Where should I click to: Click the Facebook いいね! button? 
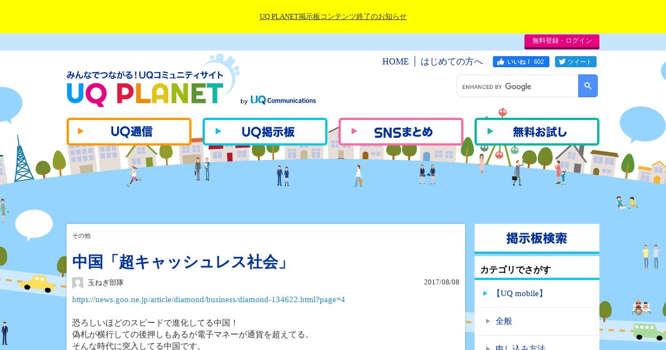(521, 62)
